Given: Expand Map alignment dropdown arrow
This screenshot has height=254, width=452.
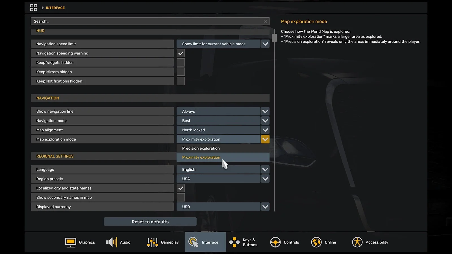Looking at the screenshot, I should [265, 130].
